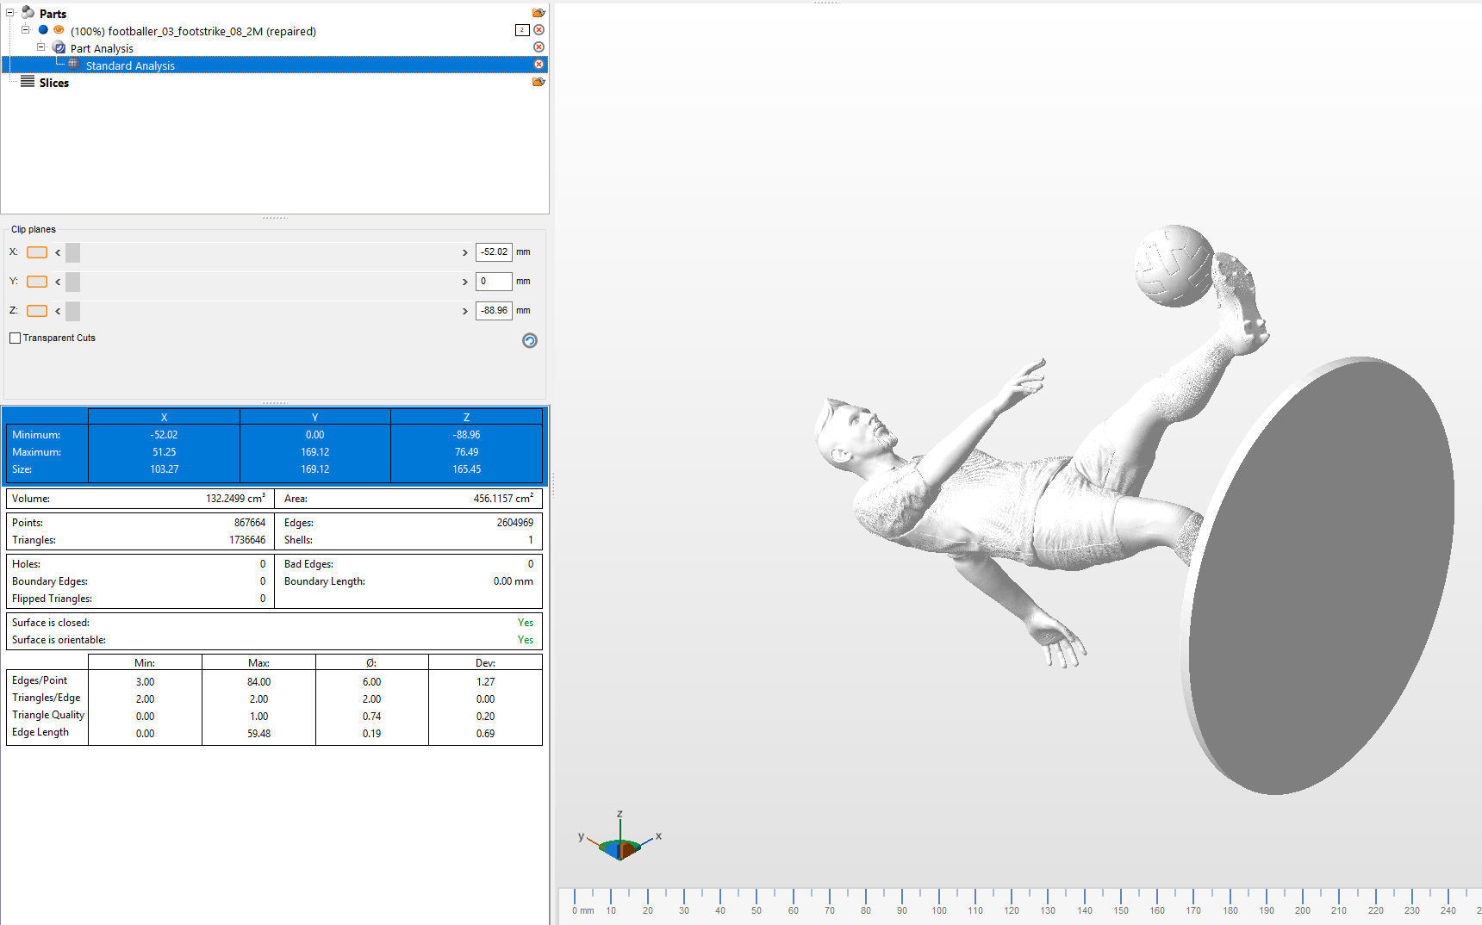Viewport: 1482px width, 925px height.
Task: Click the soccer ball on the 3D model
Action: point(1174,266)
